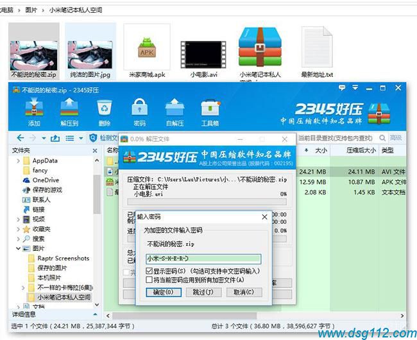Go forward with the right arrow navigation icon

(33, 138)
